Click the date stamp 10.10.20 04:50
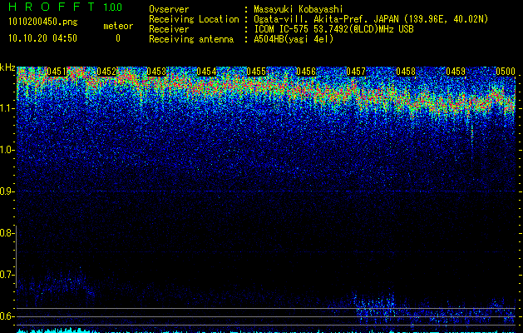 point(42,38)
